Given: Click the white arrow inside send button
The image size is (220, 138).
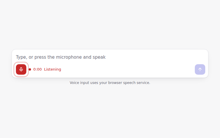Looking at the screenshot, I should (200, 69).
